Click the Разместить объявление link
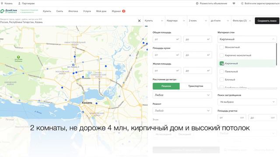The image size is (280, 157). (x=213, y=3)
